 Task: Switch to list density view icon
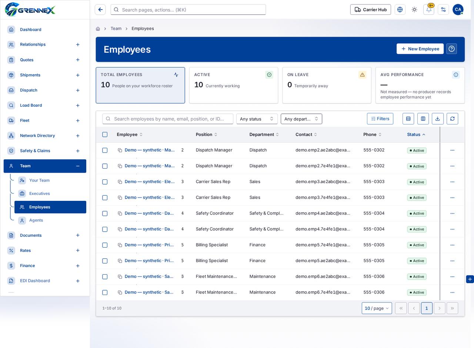click(x=408, y=119)
